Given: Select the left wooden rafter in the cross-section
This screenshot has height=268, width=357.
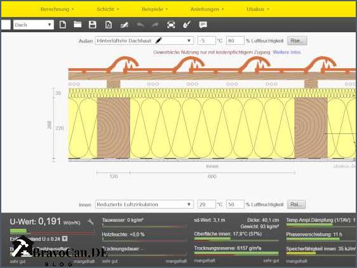Looking at the screenshot, I should [114, 128].
